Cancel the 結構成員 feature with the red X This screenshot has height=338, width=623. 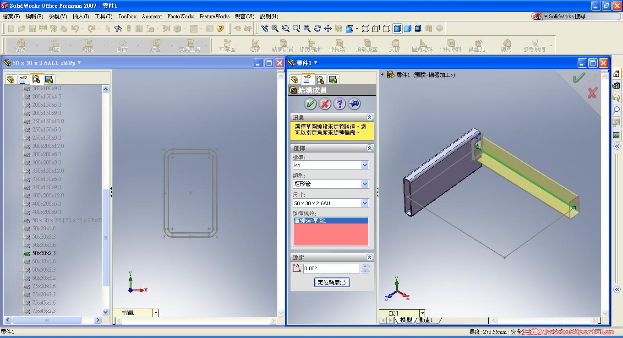[325, 104]
